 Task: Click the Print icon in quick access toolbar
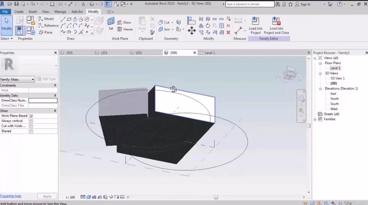pyautogui.click(x=52, y=4)
